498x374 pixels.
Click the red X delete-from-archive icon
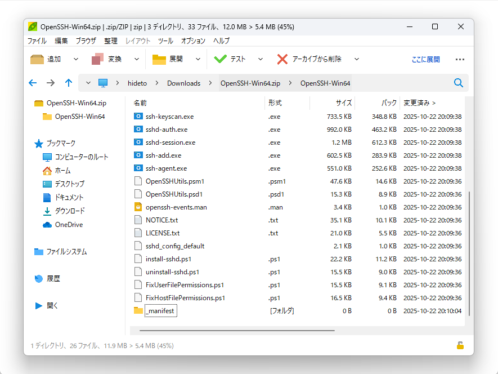point(282,59)
